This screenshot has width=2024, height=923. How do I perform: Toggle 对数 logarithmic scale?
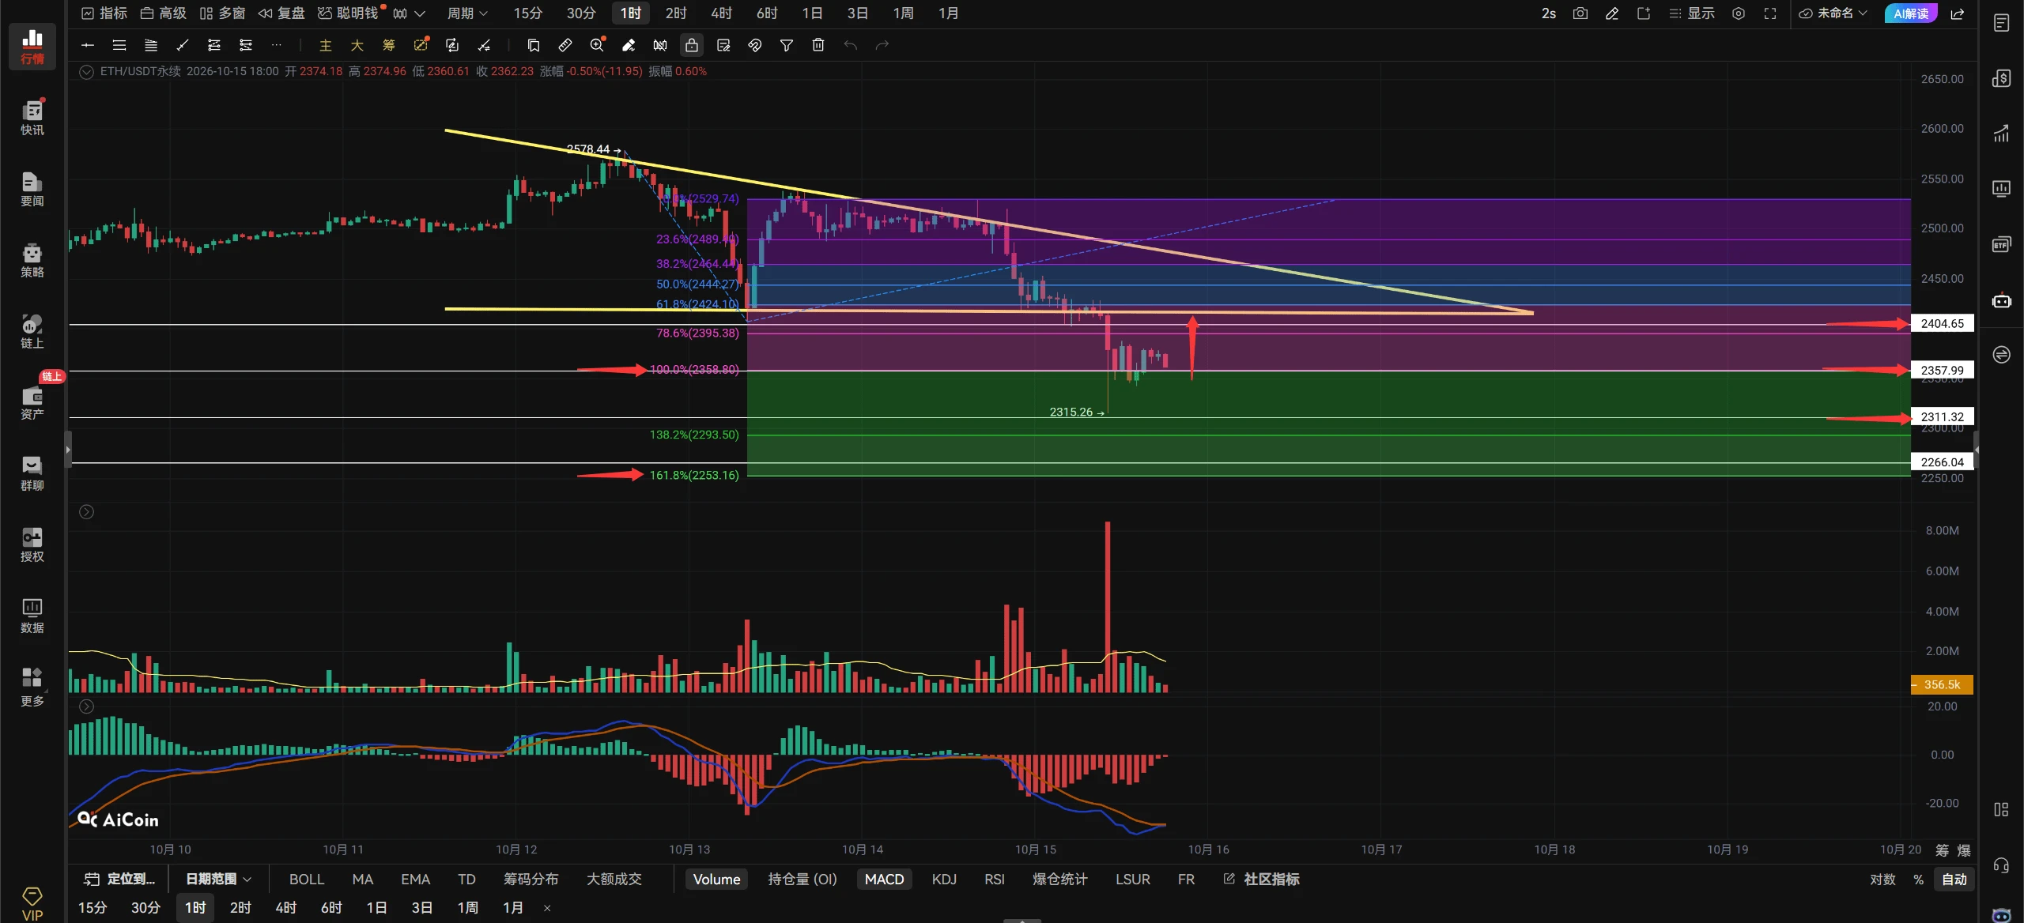click(x=1882, y=879)
